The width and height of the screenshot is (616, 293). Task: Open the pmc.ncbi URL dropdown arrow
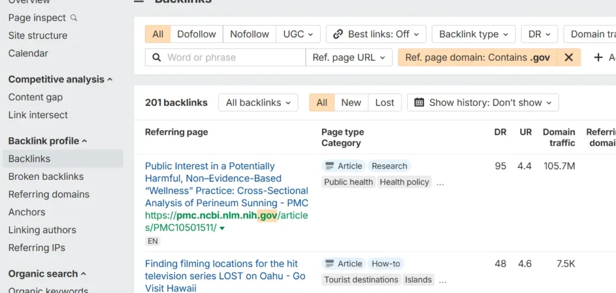click(x=222, y=228)
